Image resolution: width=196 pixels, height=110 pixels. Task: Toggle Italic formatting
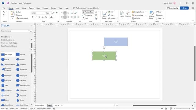(36, 17)
